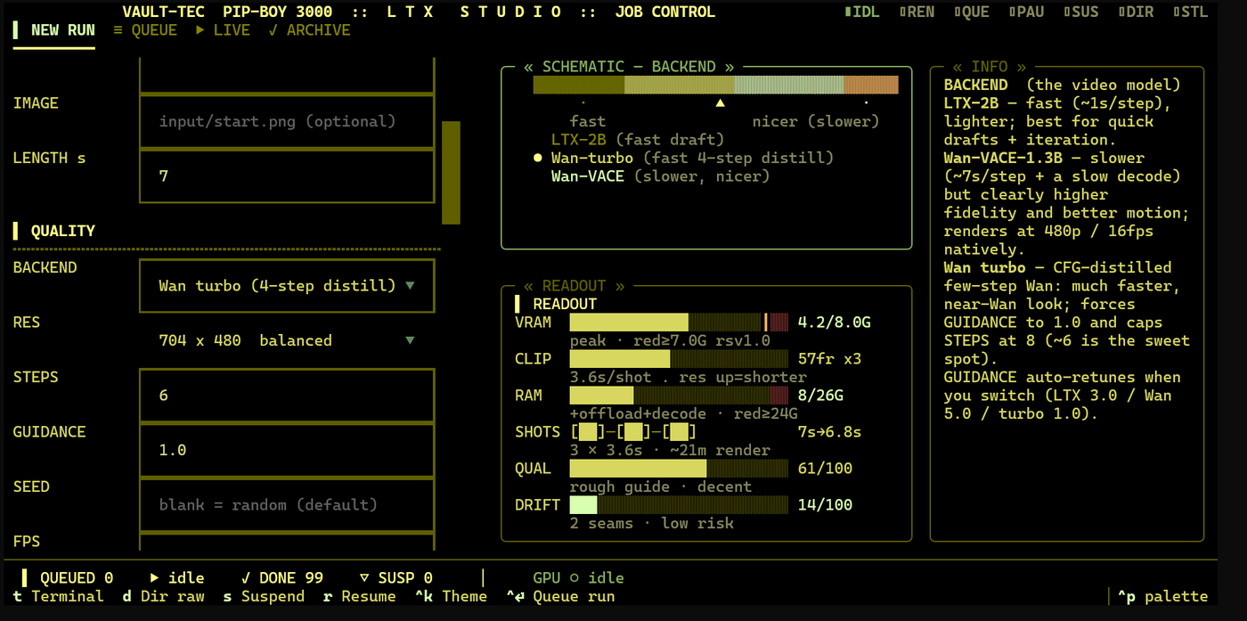Click the STEPS field showing 6
The width and height of the screenshot is (1247, 621).
coord(287,395)
